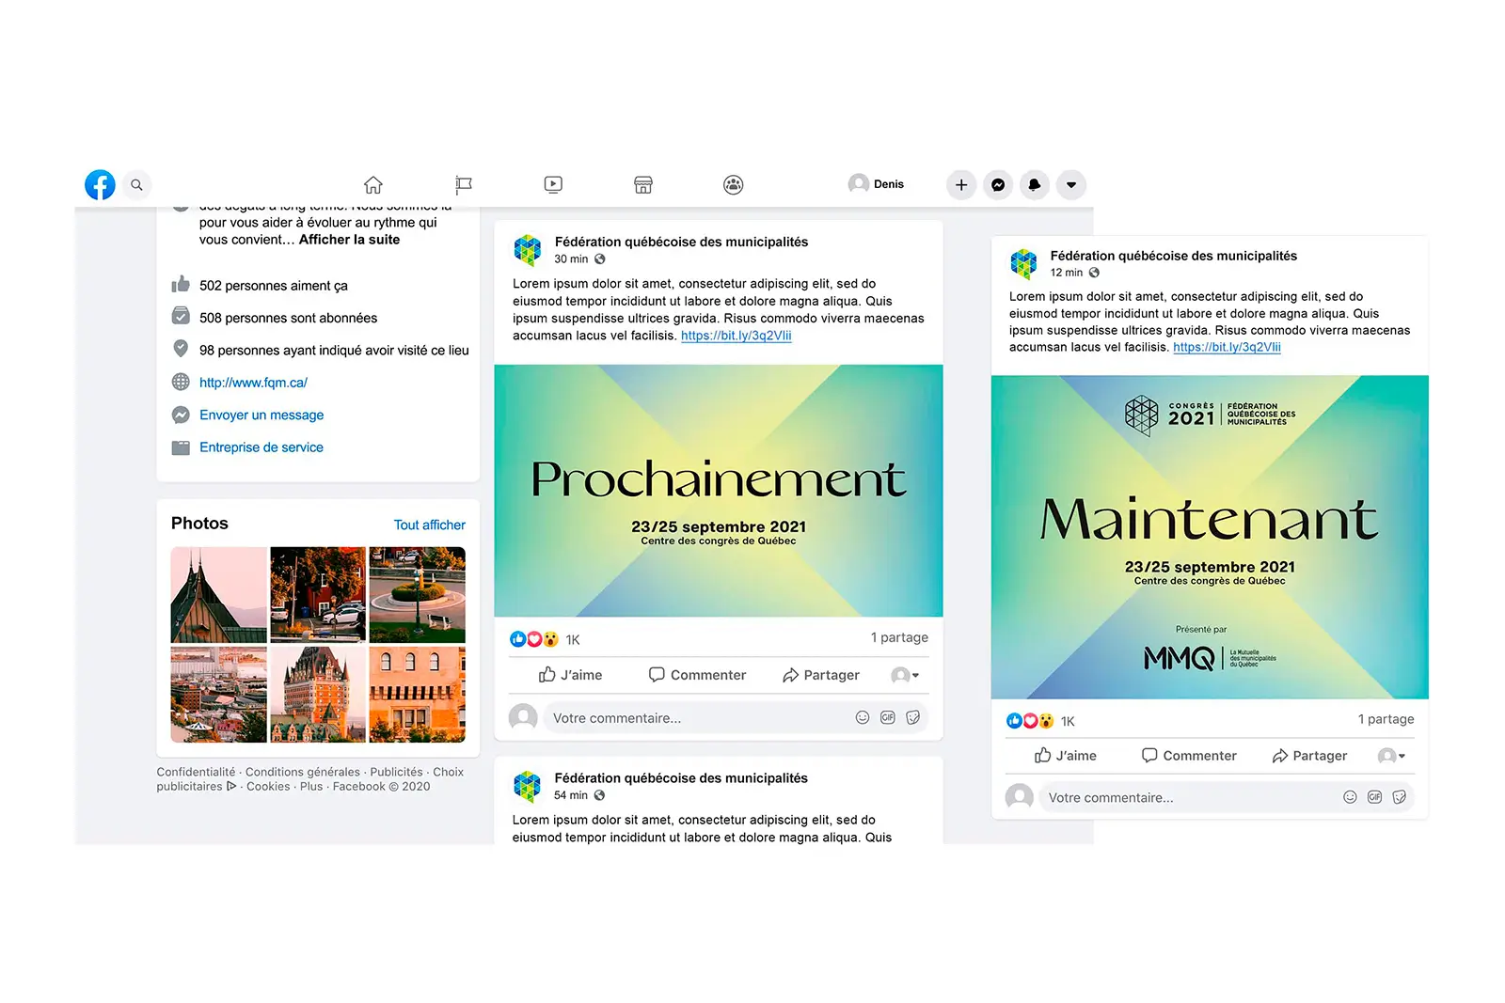Like the Prochainement post with J'aime

point(571,675)
